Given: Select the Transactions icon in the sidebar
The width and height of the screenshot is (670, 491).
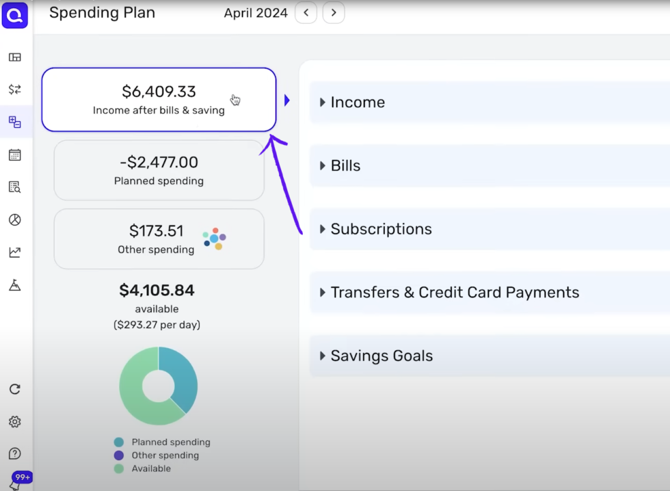Looking at the screenshot, I should point(15,89).
